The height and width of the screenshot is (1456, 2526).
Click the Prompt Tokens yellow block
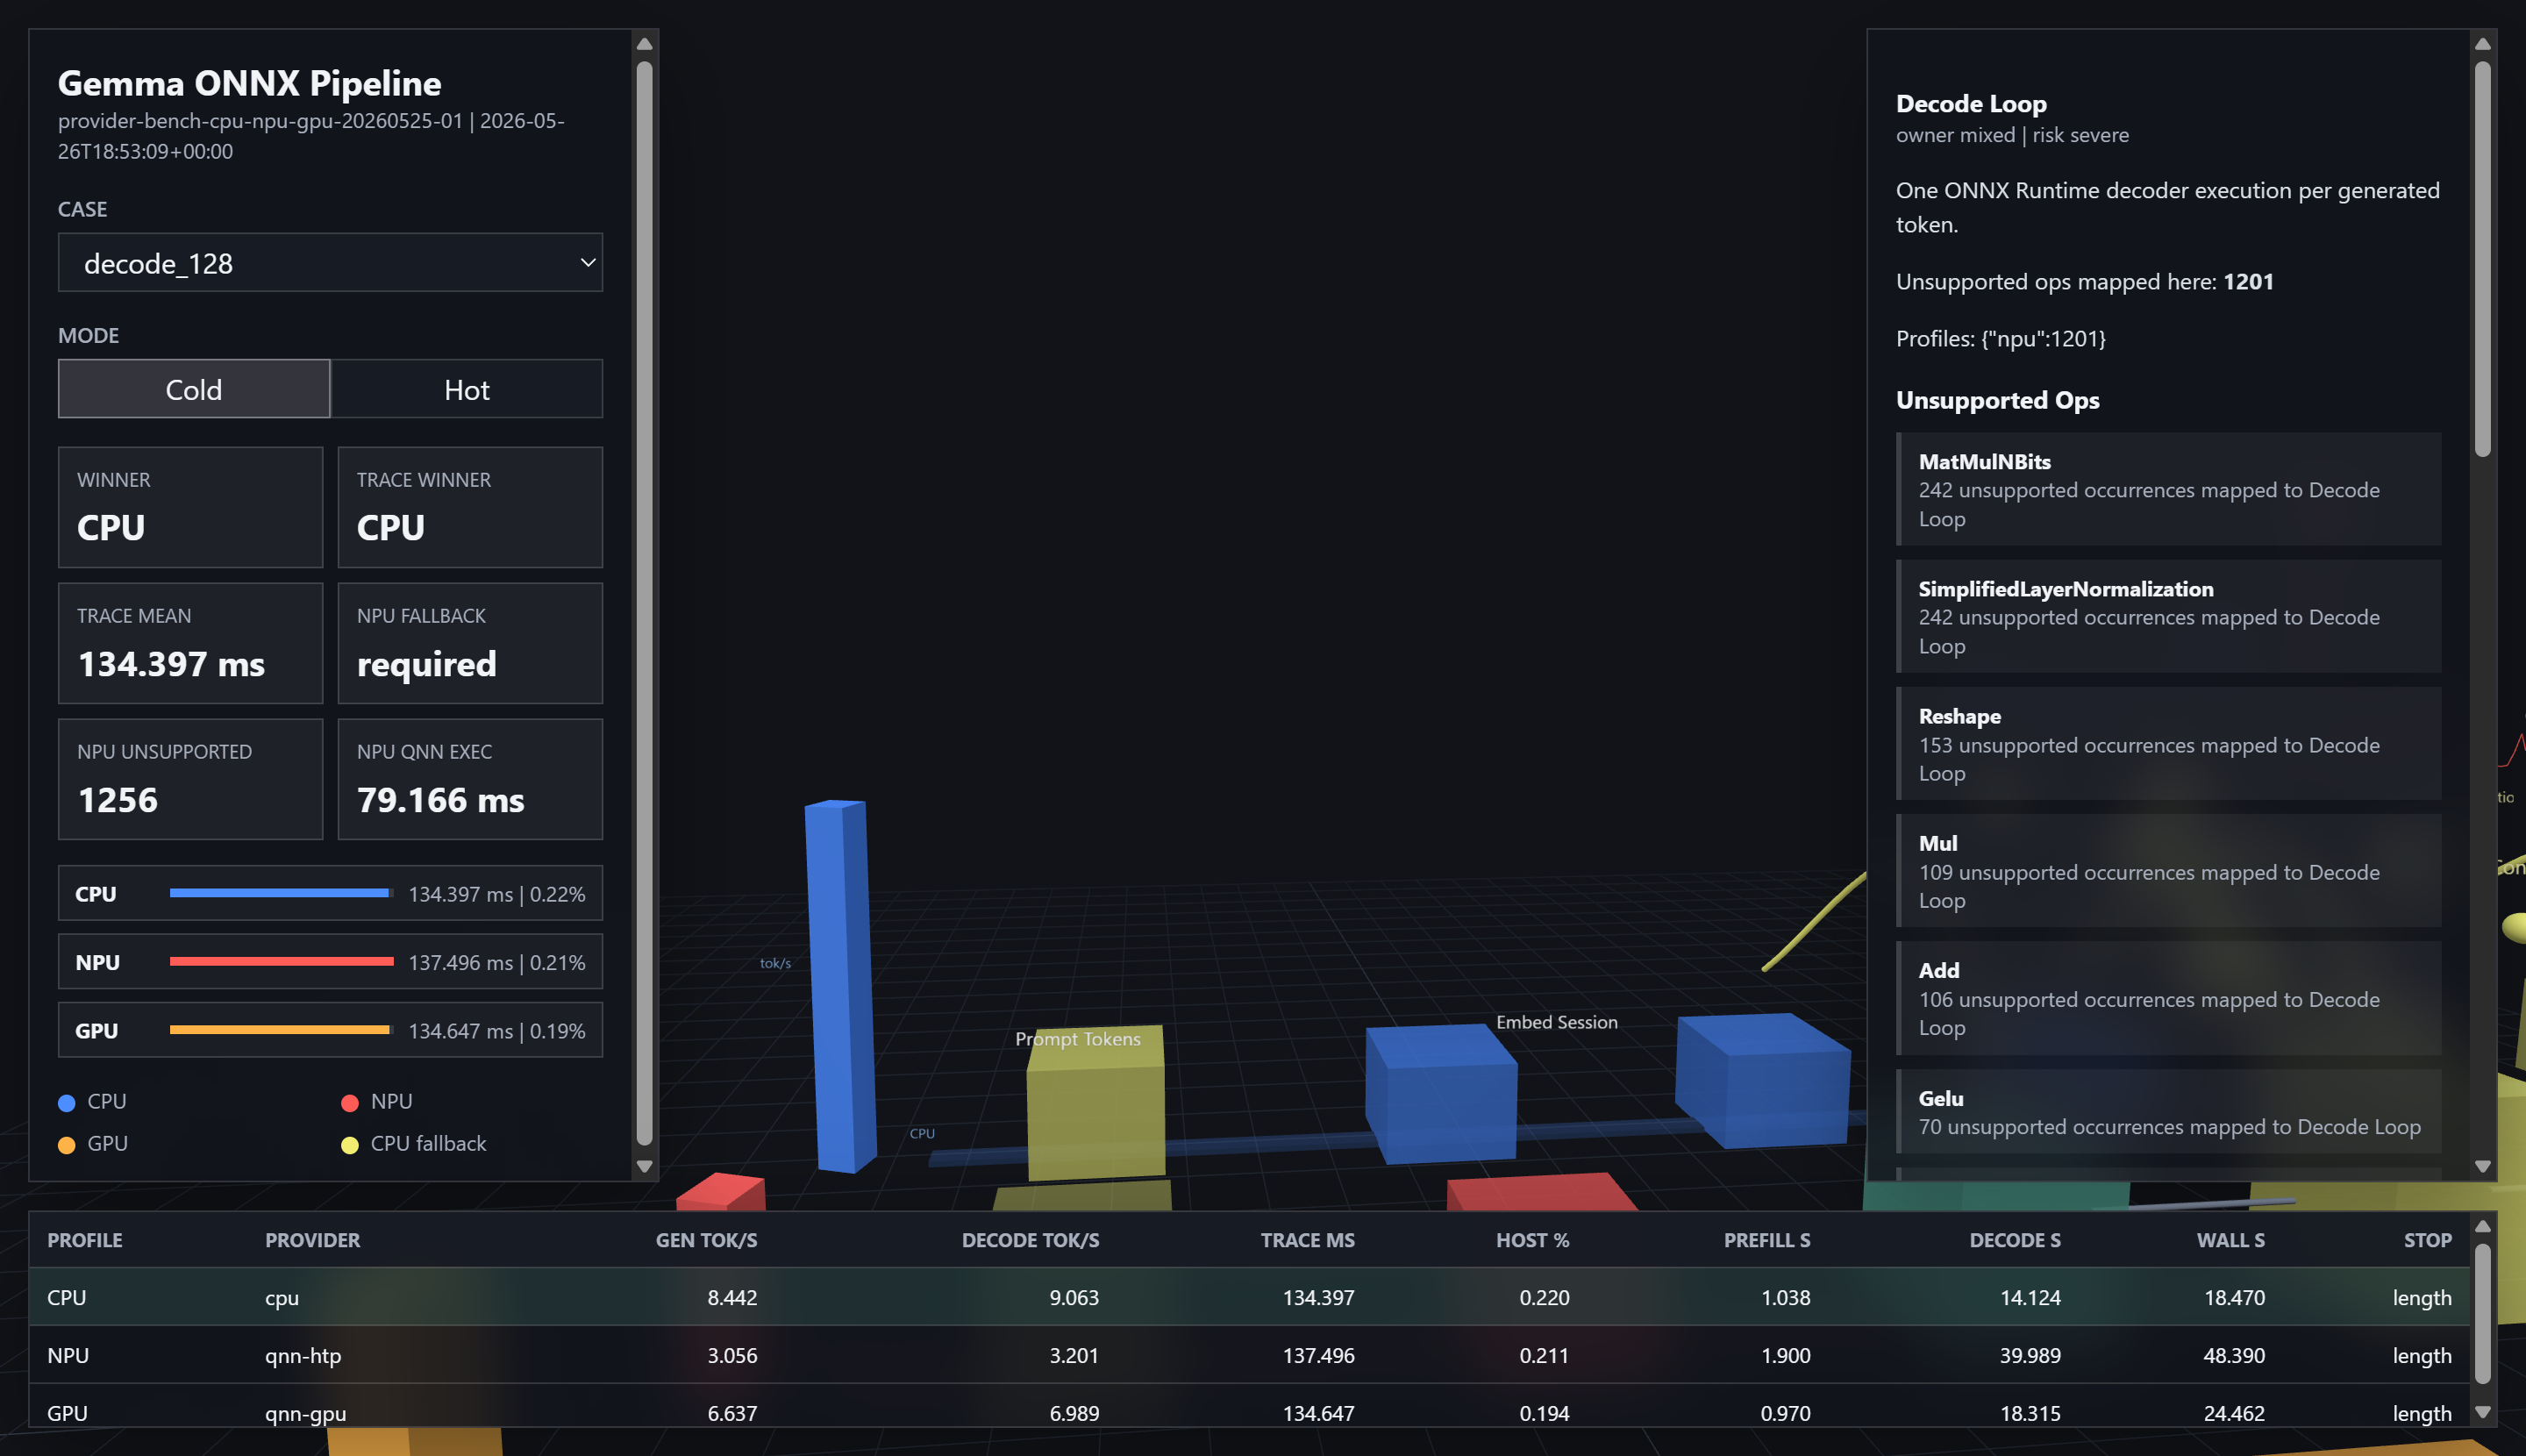click(1096, 1105)
